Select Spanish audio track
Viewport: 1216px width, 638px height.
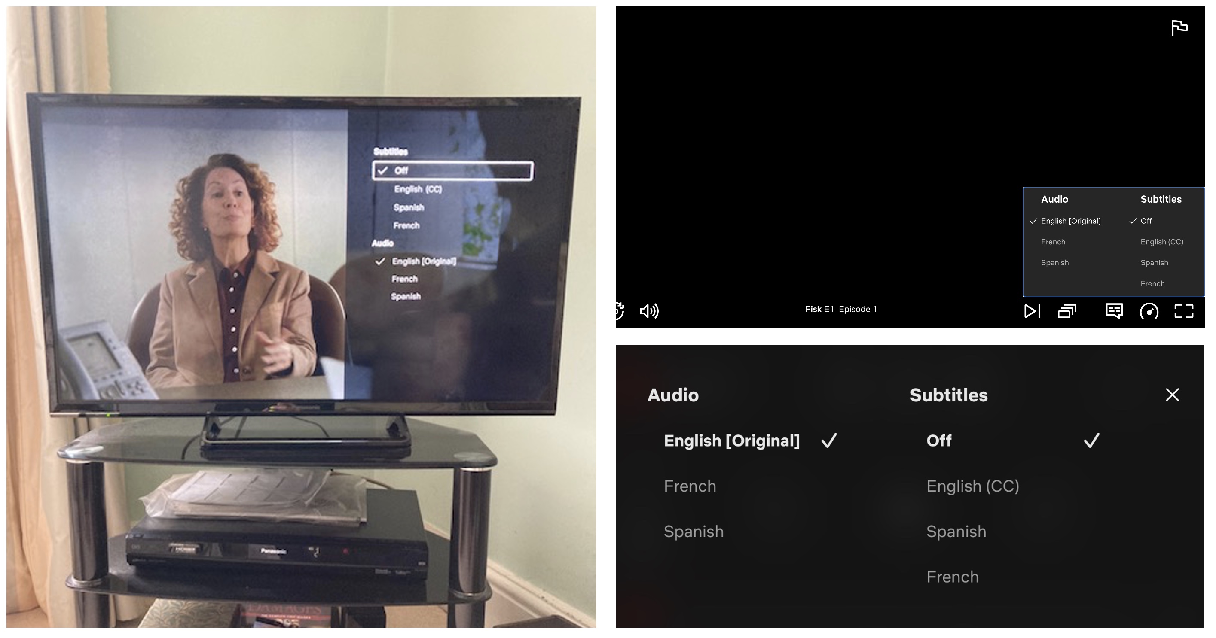(x=693, y=530)
